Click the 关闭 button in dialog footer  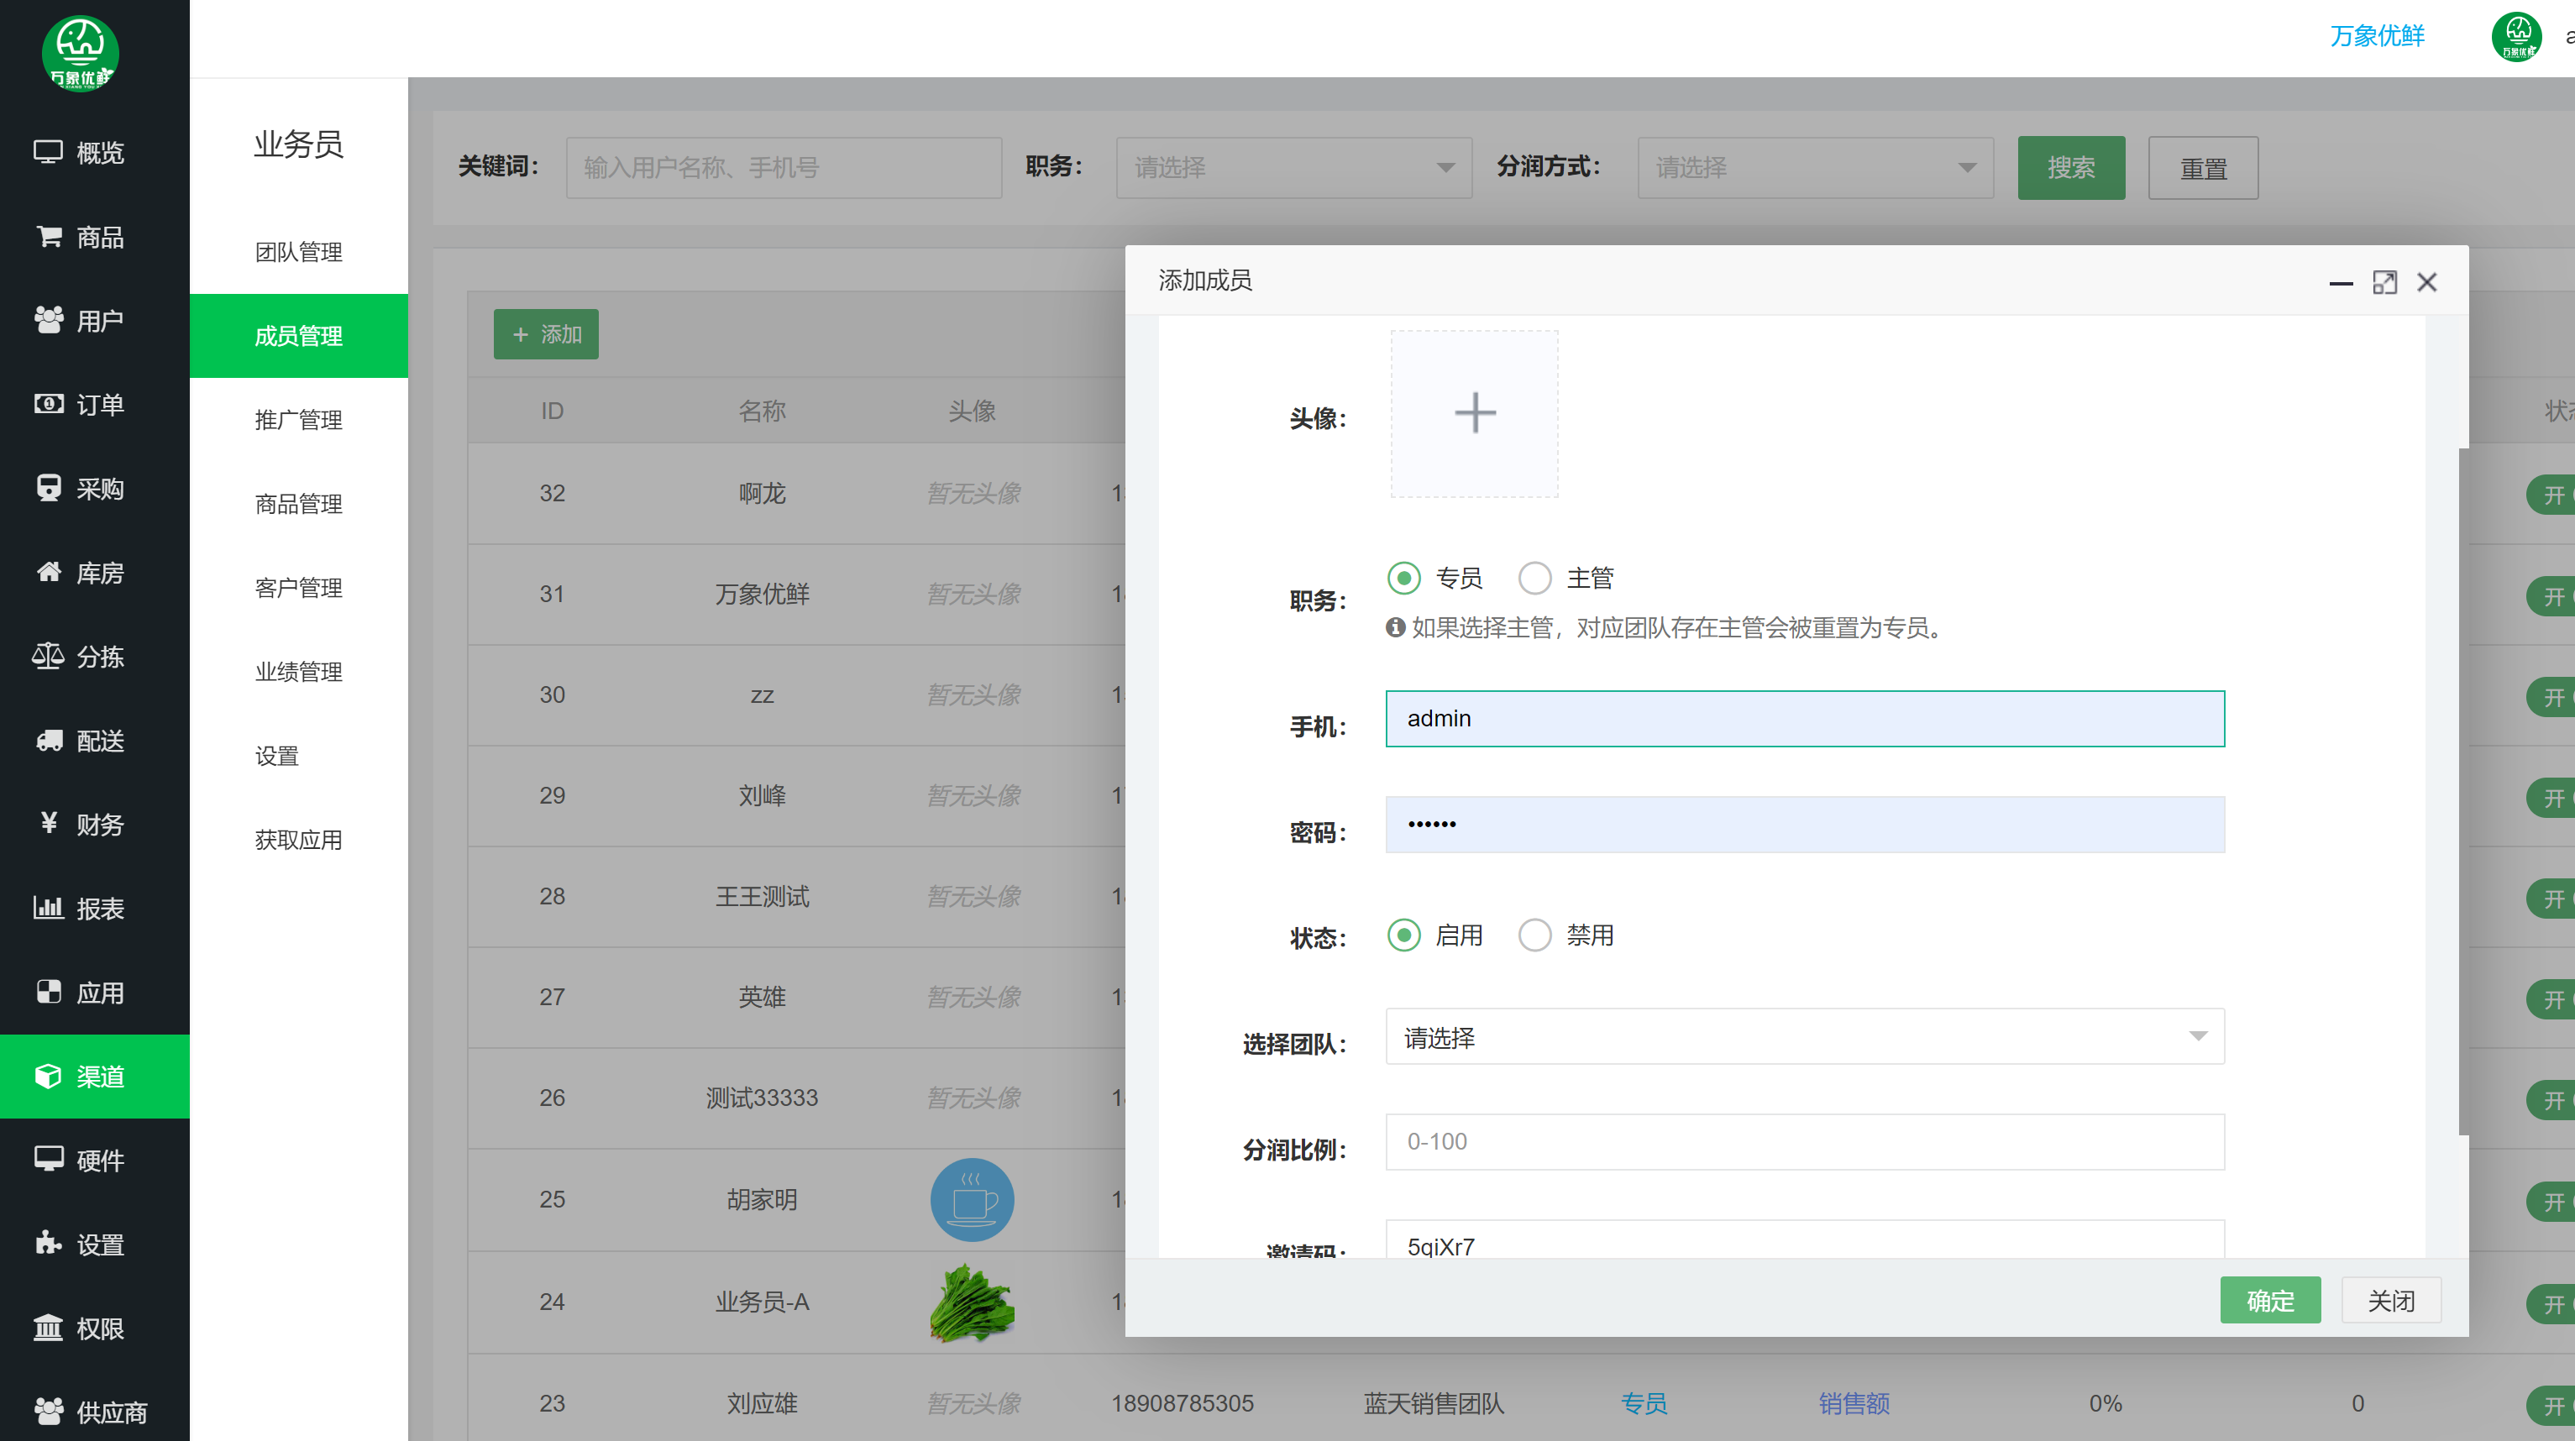[x=2390, y=1300]
